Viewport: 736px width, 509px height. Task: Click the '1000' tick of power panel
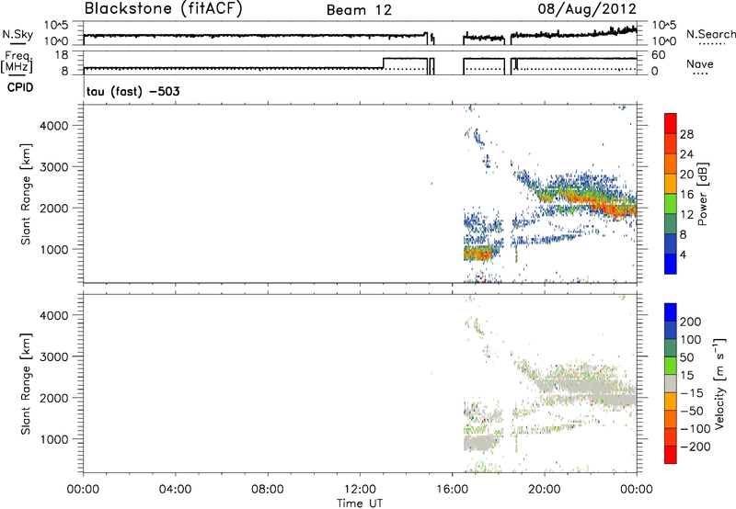click(53, 249)
